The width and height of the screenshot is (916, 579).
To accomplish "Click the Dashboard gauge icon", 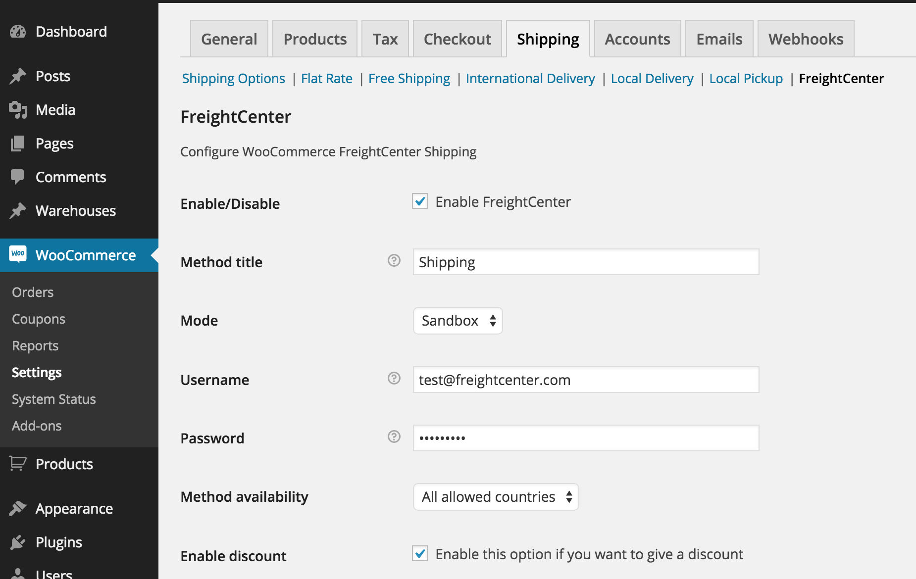I will click(x=18, y=32).
